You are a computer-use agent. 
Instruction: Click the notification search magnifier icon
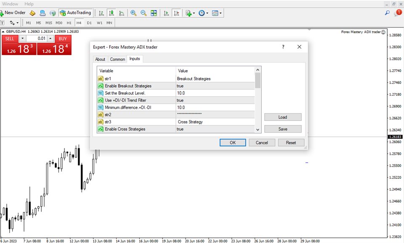387,13
